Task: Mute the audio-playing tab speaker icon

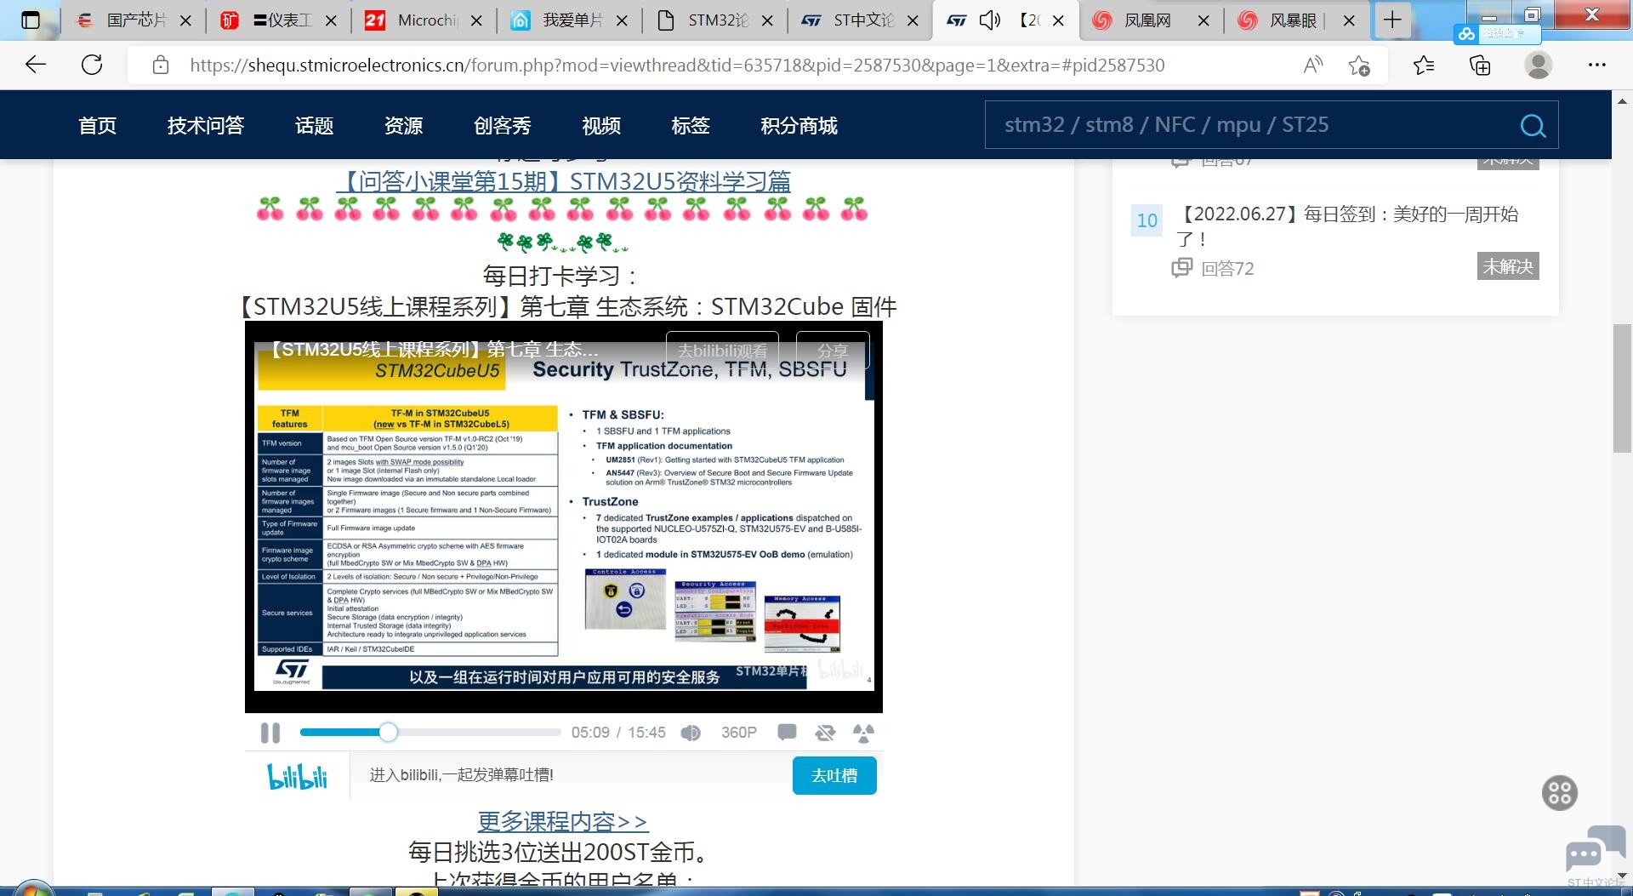Action: tap(990, 20)
